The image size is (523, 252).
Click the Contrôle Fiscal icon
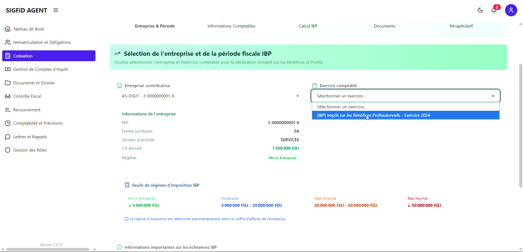coord(7,96)
